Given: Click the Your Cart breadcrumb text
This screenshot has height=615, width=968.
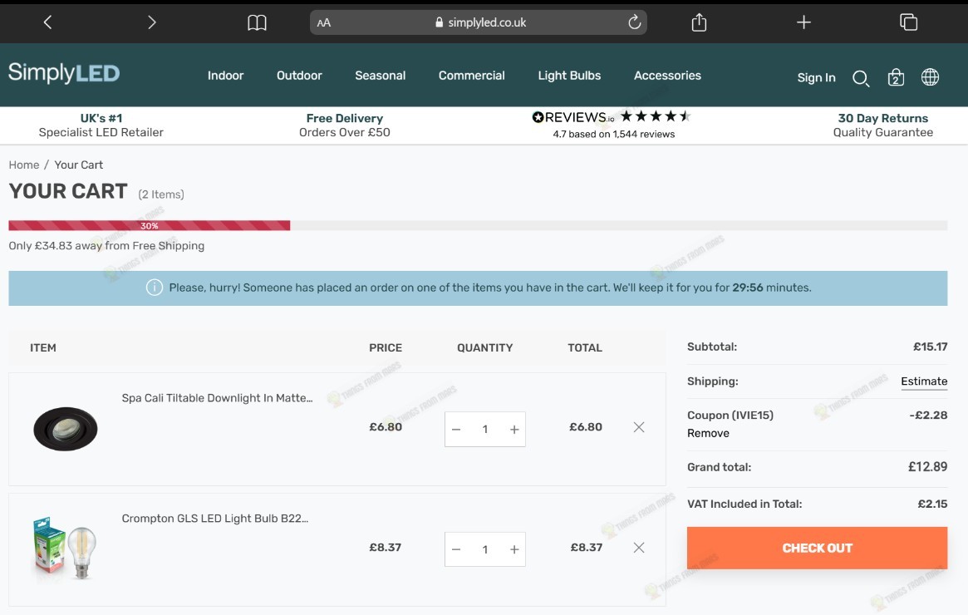Looking at the screenshot, I should (78, 165).
